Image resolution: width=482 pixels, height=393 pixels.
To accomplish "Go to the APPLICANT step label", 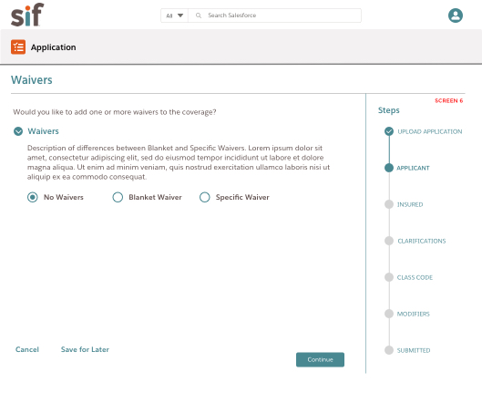I will tap(413, 168).
